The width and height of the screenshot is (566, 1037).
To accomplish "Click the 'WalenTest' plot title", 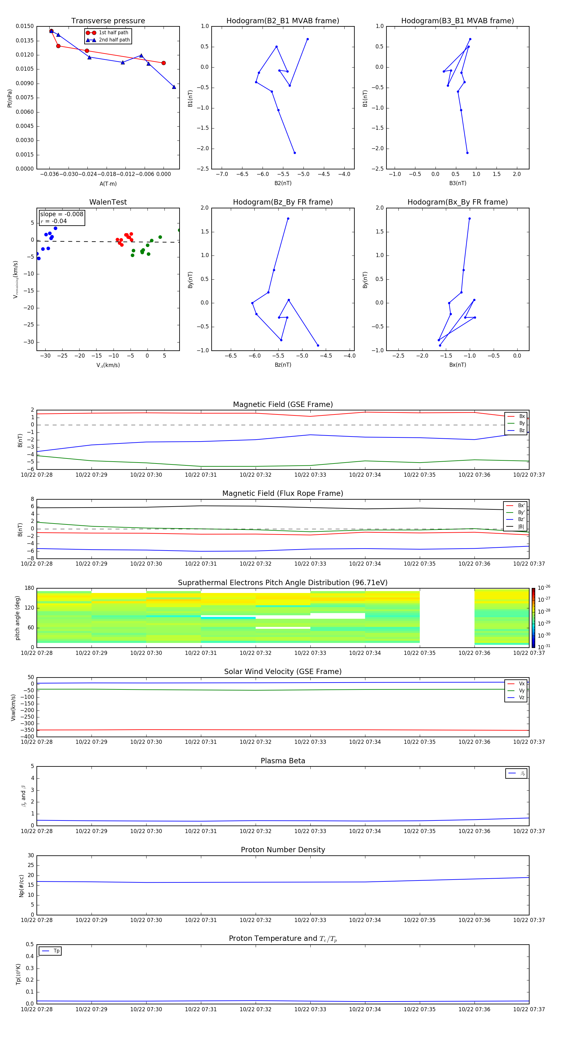I will (x=108, y=202).
